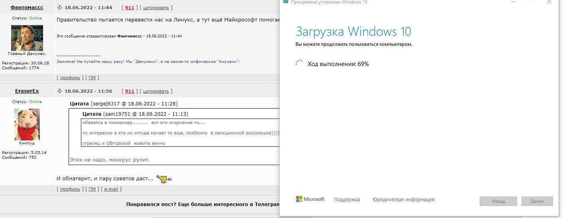Click Windows setup title bar icon
Screen dimensions: 565x218
pos(286,2)
